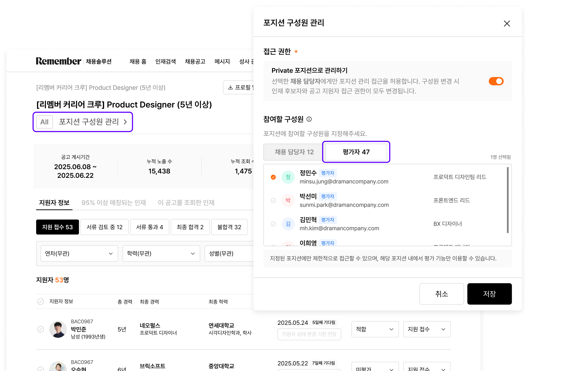This screenshot has height=371, width=574.
Task: Click 박민준's profile photo
Action: pos(58,329)
